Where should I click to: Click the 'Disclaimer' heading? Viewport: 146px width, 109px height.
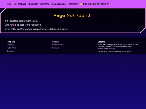coord(102,42)
